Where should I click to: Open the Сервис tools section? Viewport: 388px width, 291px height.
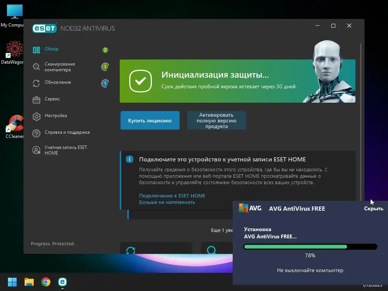[52, 99]
